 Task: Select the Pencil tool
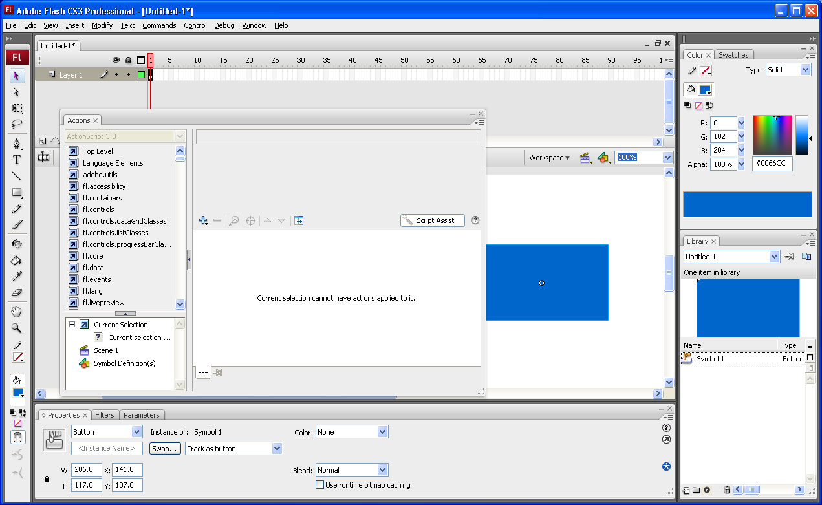click(17, 209)
